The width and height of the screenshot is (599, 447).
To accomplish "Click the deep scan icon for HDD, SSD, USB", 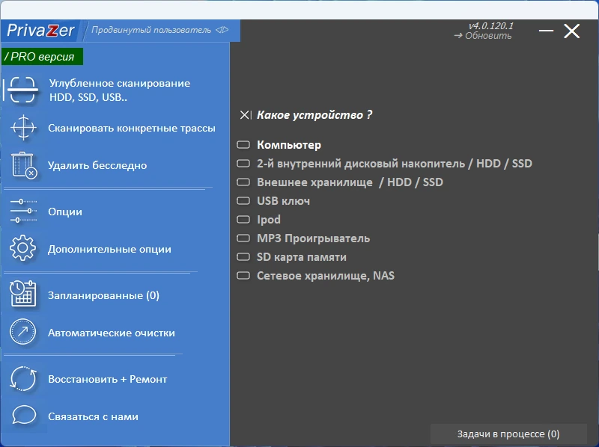I will (23, 90).
